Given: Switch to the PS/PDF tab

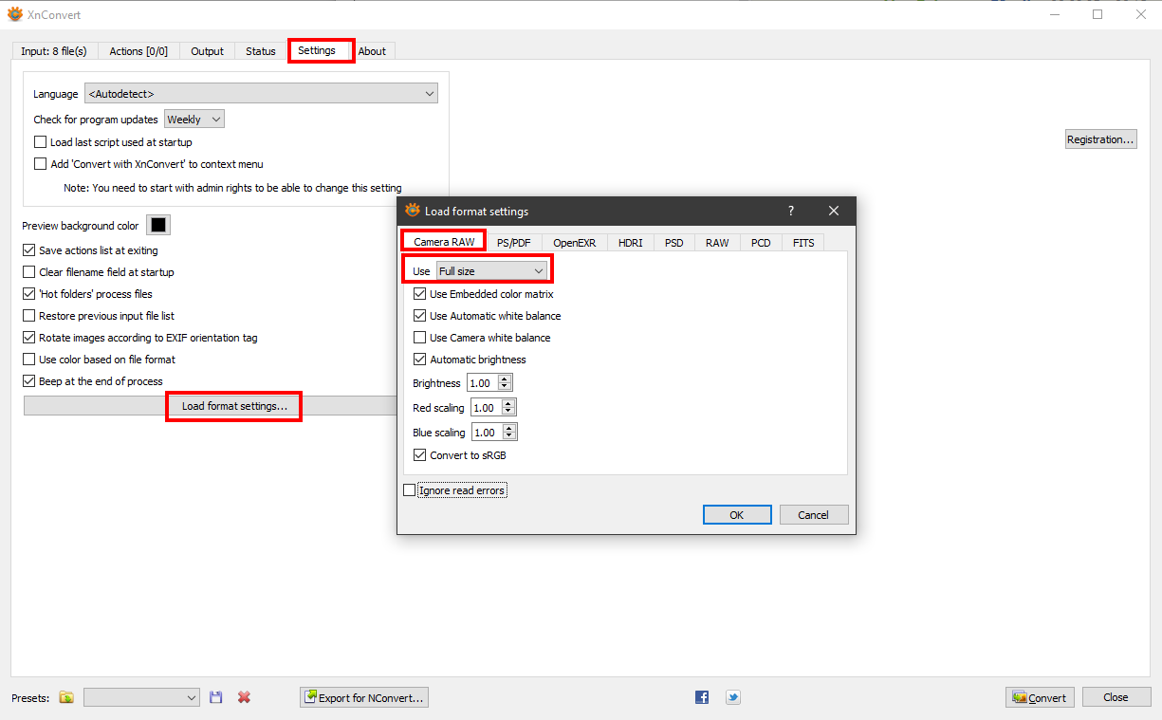Looking at the screenshot, I should click(x=513, y=243).
